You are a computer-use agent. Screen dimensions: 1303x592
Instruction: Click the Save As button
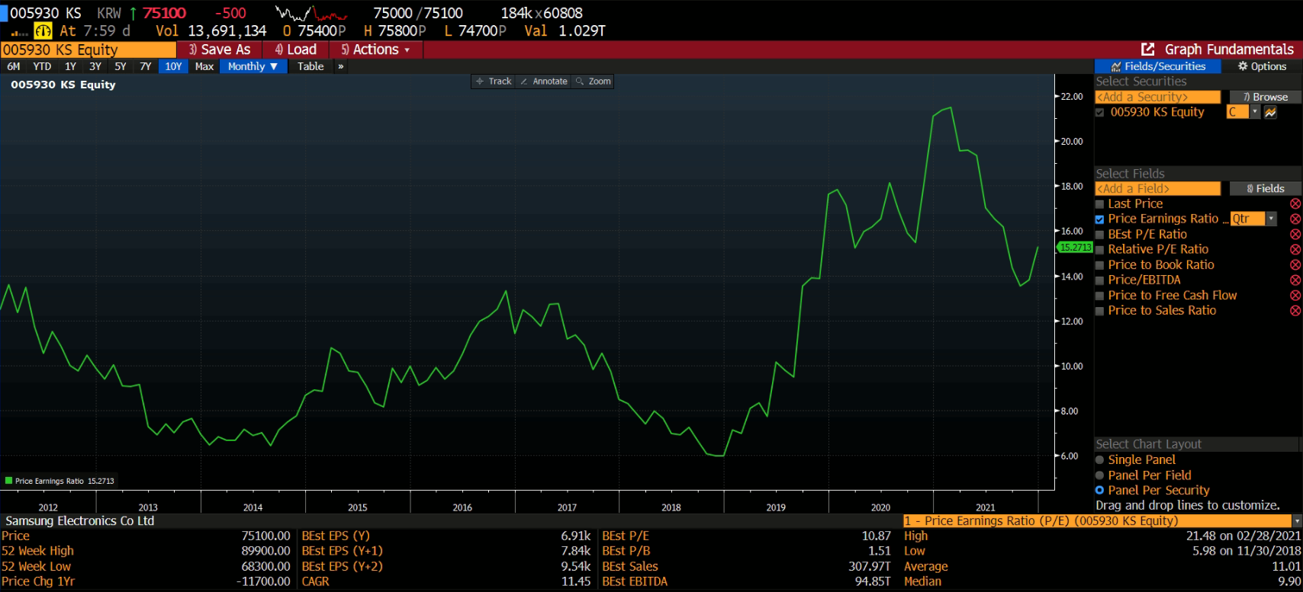220,50
